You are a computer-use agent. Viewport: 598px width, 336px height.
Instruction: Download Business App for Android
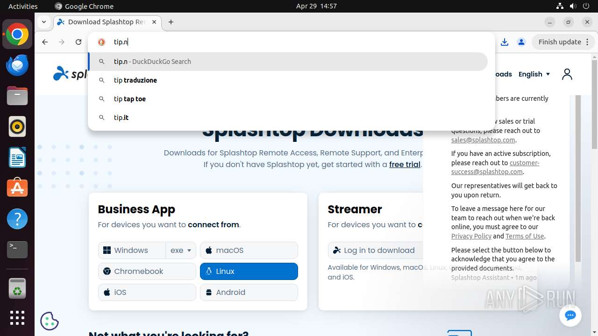[249, 292]
